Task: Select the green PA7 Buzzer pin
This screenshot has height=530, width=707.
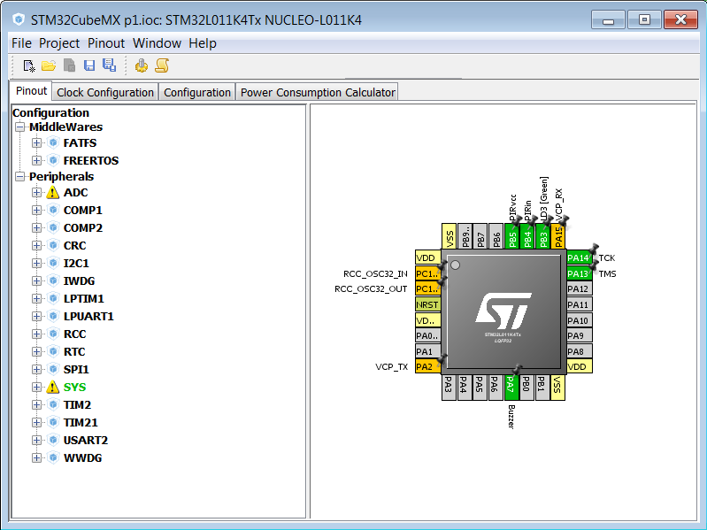Action: [511, 388]
